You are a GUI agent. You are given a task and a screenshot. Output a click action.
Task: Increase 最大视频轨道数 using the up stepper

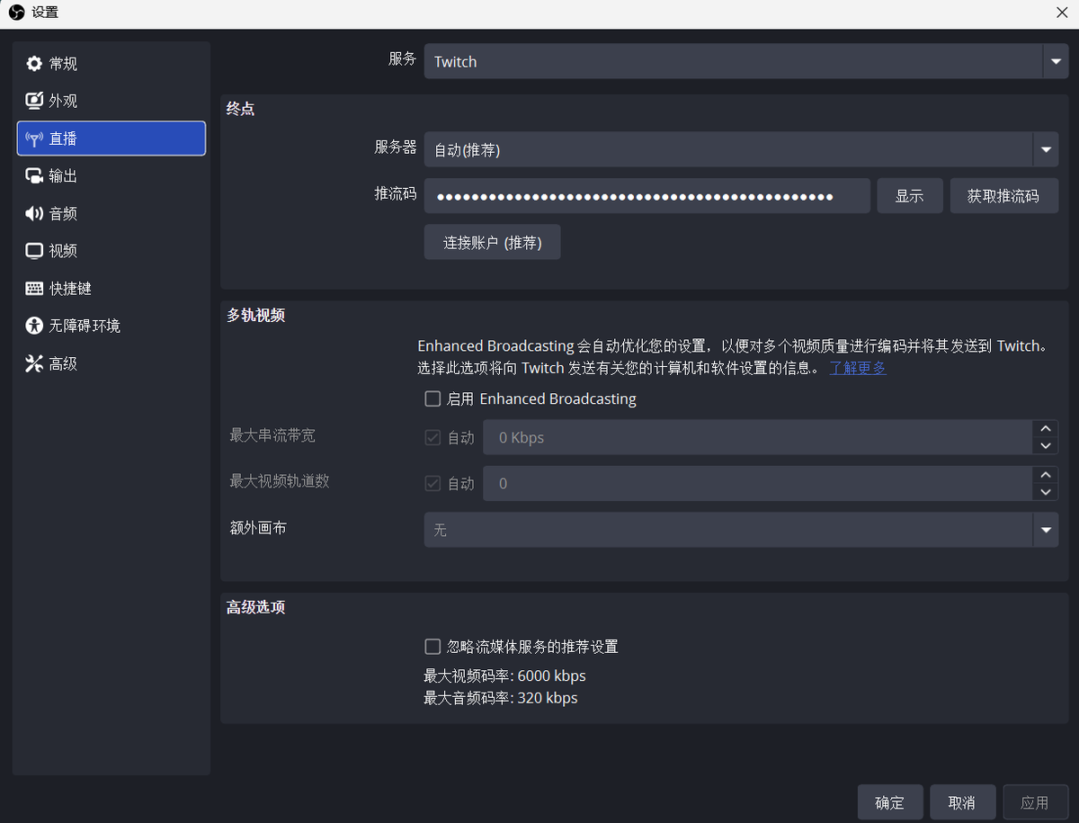click(1046, 474)
